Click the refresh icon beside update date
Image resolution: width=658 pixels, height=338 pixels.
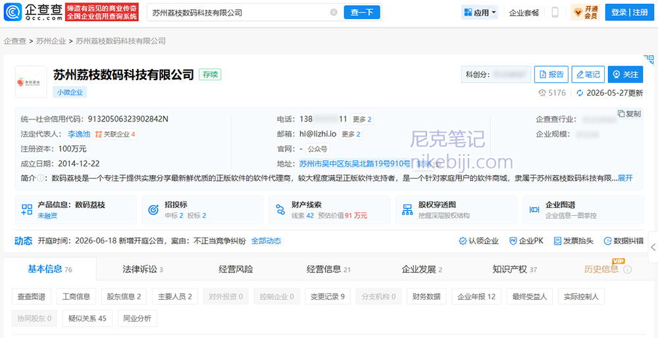[x=580, y=93]
